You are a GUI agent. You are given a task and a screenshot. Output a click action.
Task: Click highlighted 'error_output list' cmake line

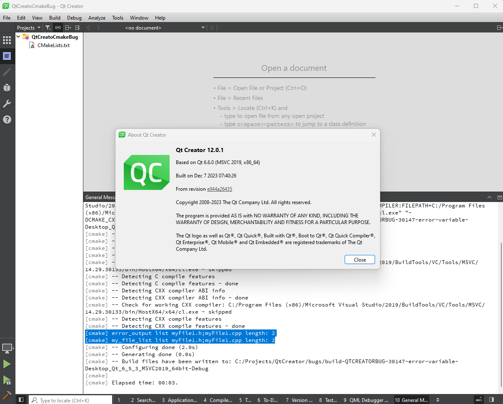pyautogui.click(x=181, y=333)
